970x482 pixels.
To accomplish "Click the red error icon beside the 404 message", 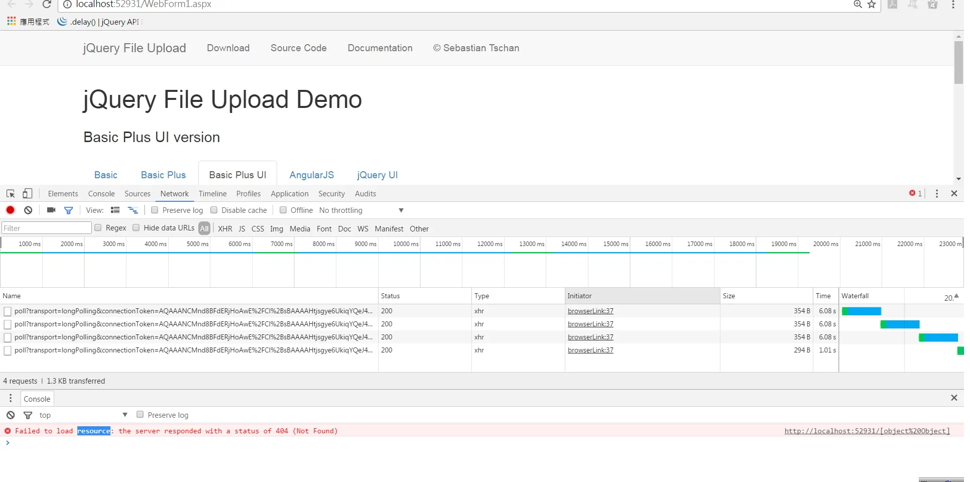I will 8,431.
